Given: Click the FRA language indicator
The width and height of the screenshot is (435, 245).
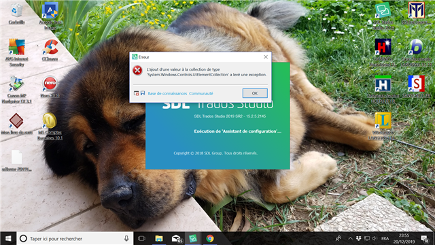Looking at the screenshot, I should 385,238.
